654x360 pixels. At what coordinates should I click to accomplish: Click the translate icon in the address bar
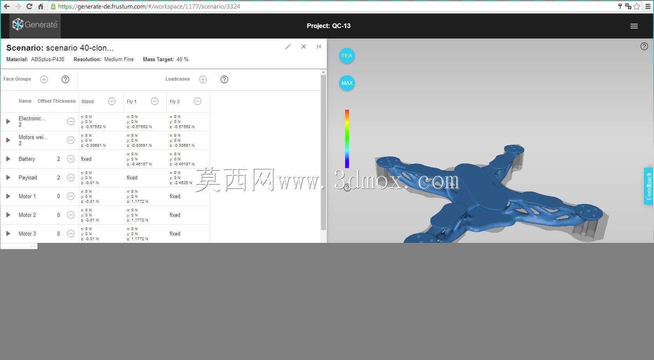(x=628, y=6)
